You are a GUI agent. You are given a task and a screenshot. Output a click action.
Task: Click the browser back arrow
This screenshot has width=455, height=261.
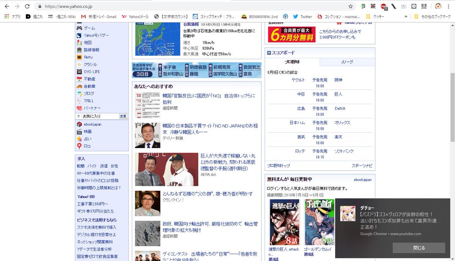click(x=7, y=6)
